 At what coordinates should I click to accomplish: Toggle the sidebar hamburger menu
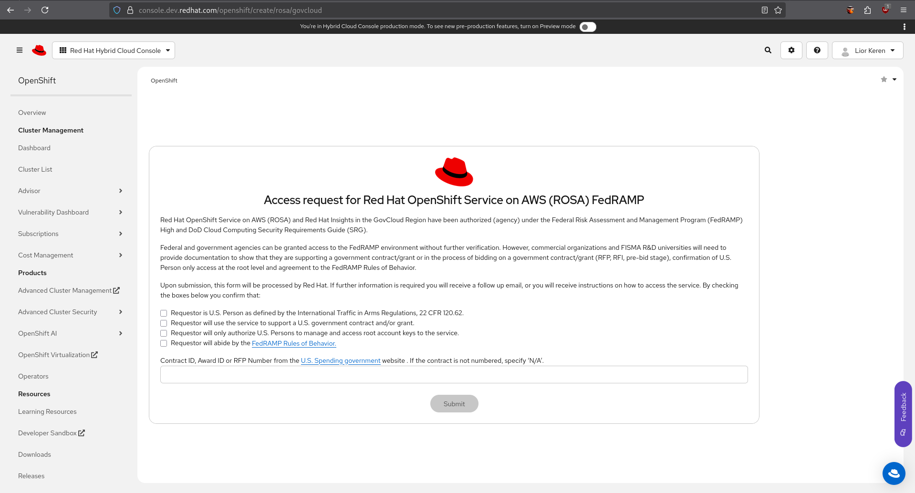[x=20, y=50]
